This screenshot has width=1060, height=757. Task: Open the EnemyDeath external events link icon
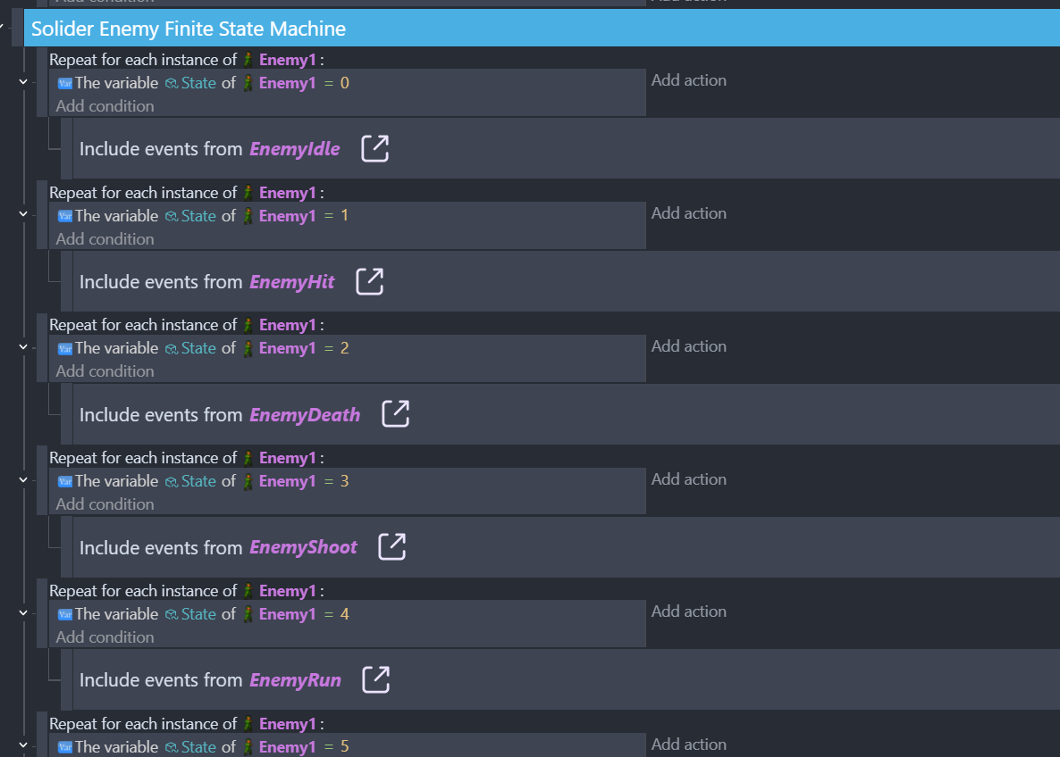[x=395, y=414]
